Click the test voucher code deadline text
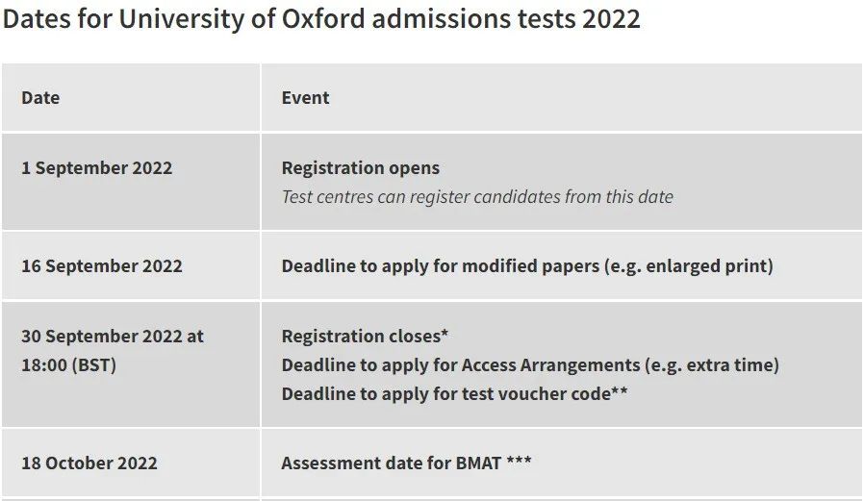The width and height of the screenshot is (864, 501). [x=445, y=394]
